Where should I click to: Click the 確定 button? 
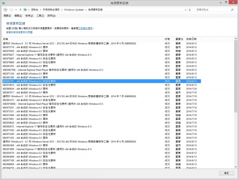226,173
